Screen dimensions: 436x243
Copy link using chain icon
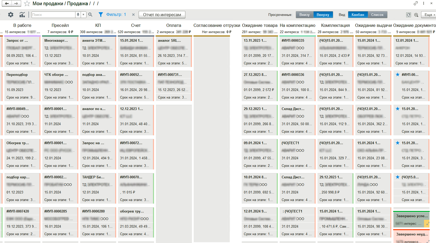click(x=416, y=3)
